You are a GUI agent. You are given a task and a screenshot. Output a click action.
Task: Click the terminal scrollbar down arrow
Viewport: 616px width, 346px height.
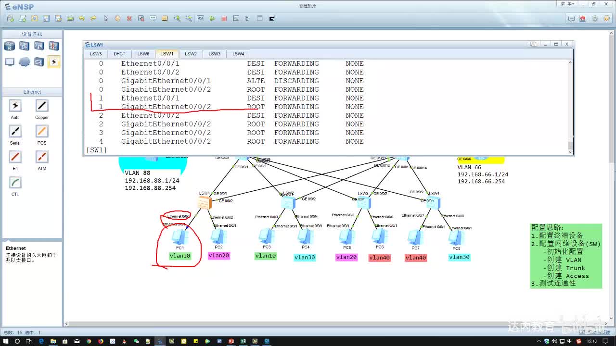570,151
